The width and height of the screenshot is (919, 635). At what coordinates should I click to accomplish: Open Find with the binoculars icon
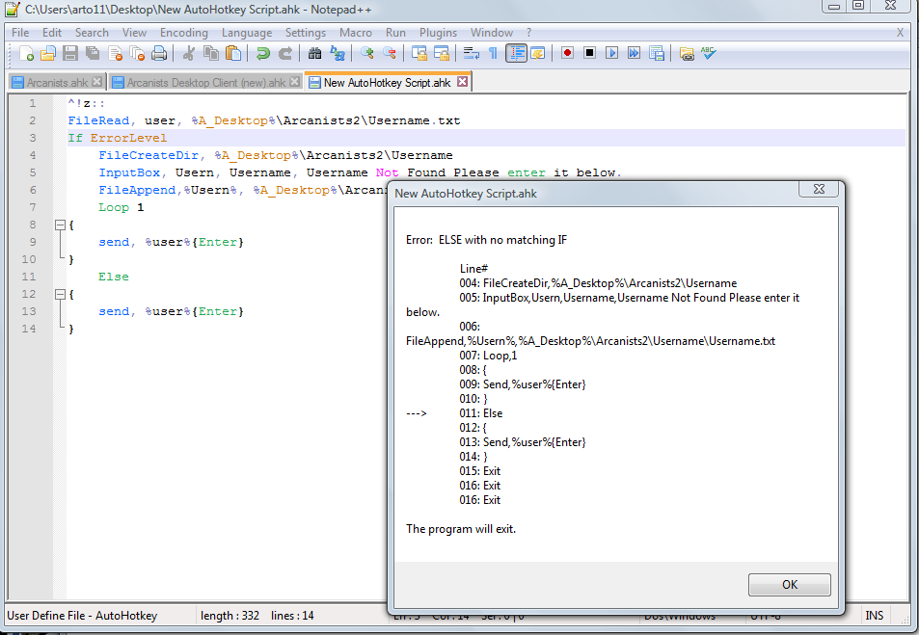click(314, 53)
